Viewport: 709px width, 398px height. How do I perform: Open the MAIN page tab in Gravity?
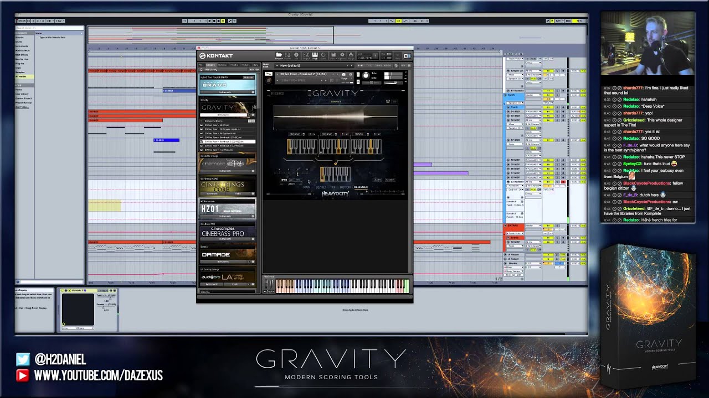point(307,187)
